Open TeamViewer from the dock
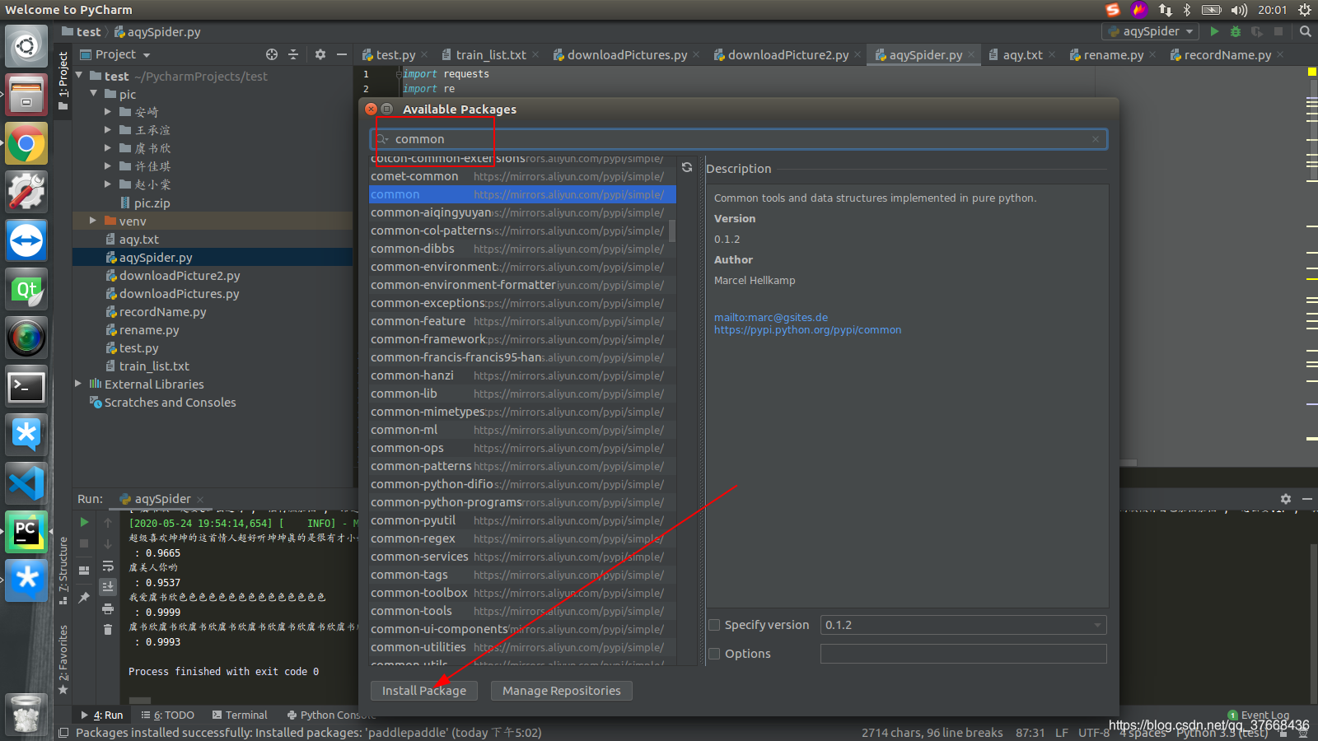The image size is (1318, 741). tap(26, 241)
